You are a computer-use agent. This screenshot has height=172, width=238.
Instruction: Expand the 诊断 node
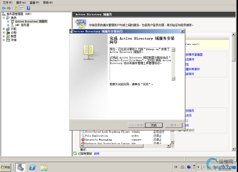tap(4, 32)
